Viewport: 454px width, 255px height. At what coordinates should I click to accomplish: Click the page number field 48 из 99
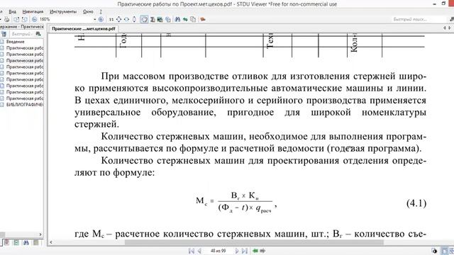[218, 251]
